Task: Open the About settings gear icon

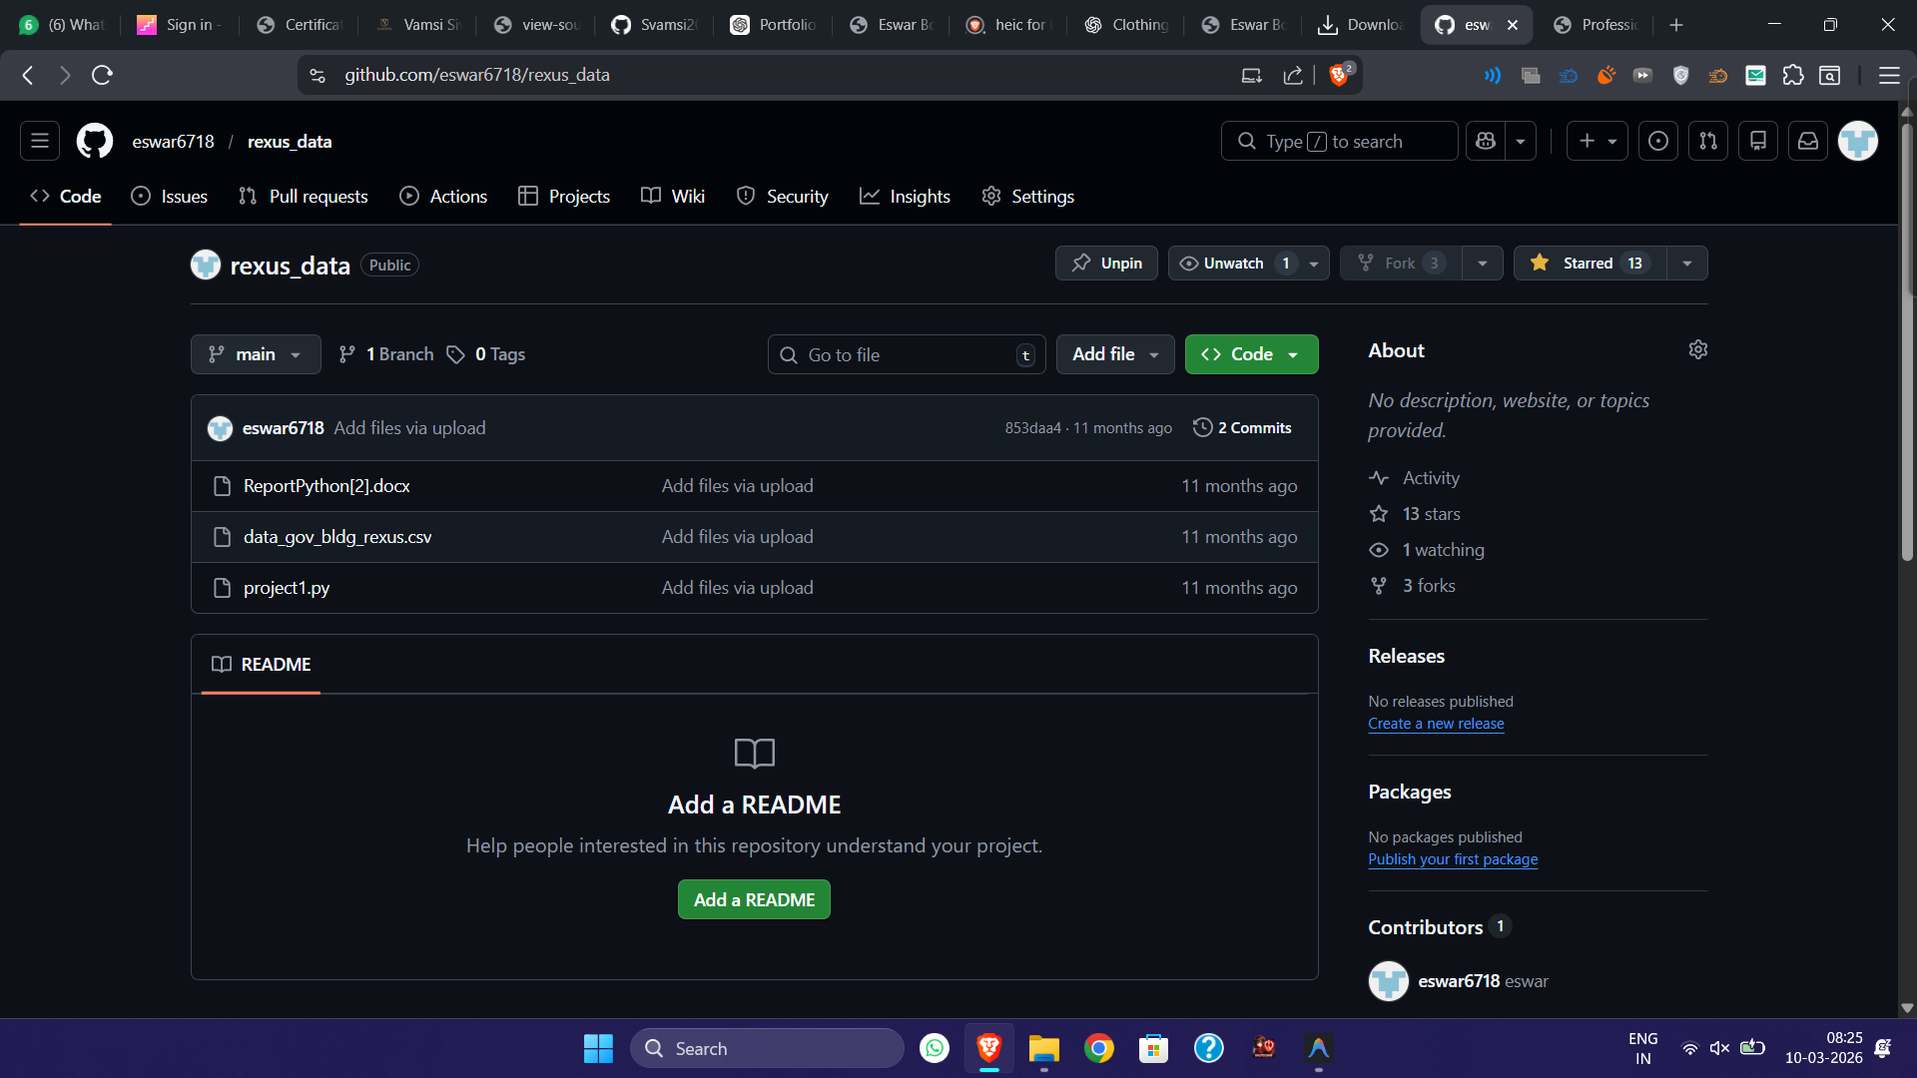Action: pos(1697,349)
